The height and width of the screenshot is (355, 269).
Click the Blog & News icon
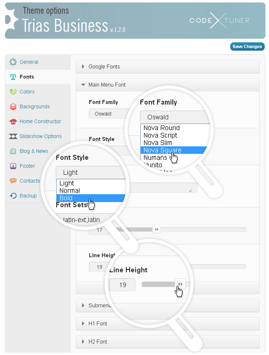click(x=13, y=151)
